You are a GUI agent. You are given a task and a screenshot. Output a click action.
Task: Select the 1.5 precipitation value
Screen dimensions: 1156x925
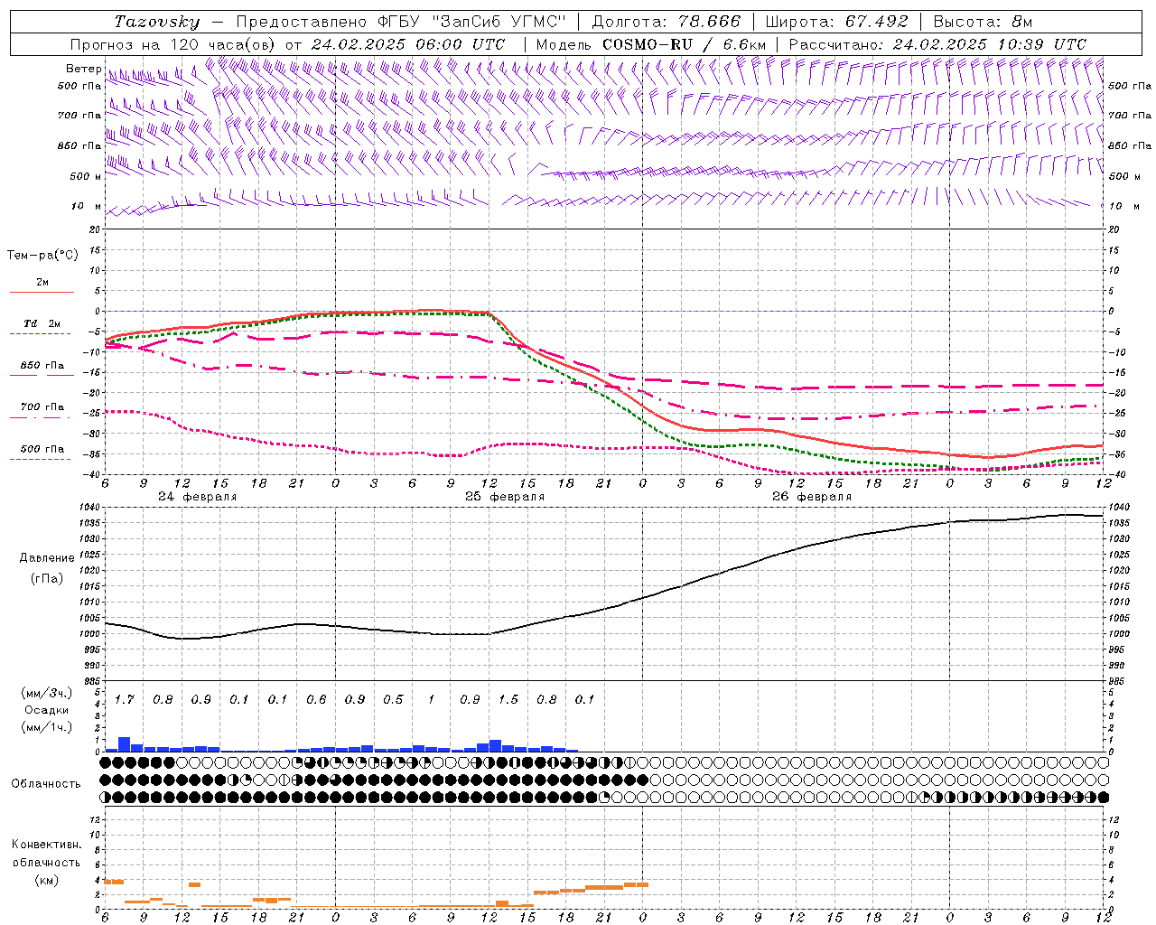click(508, 699)
